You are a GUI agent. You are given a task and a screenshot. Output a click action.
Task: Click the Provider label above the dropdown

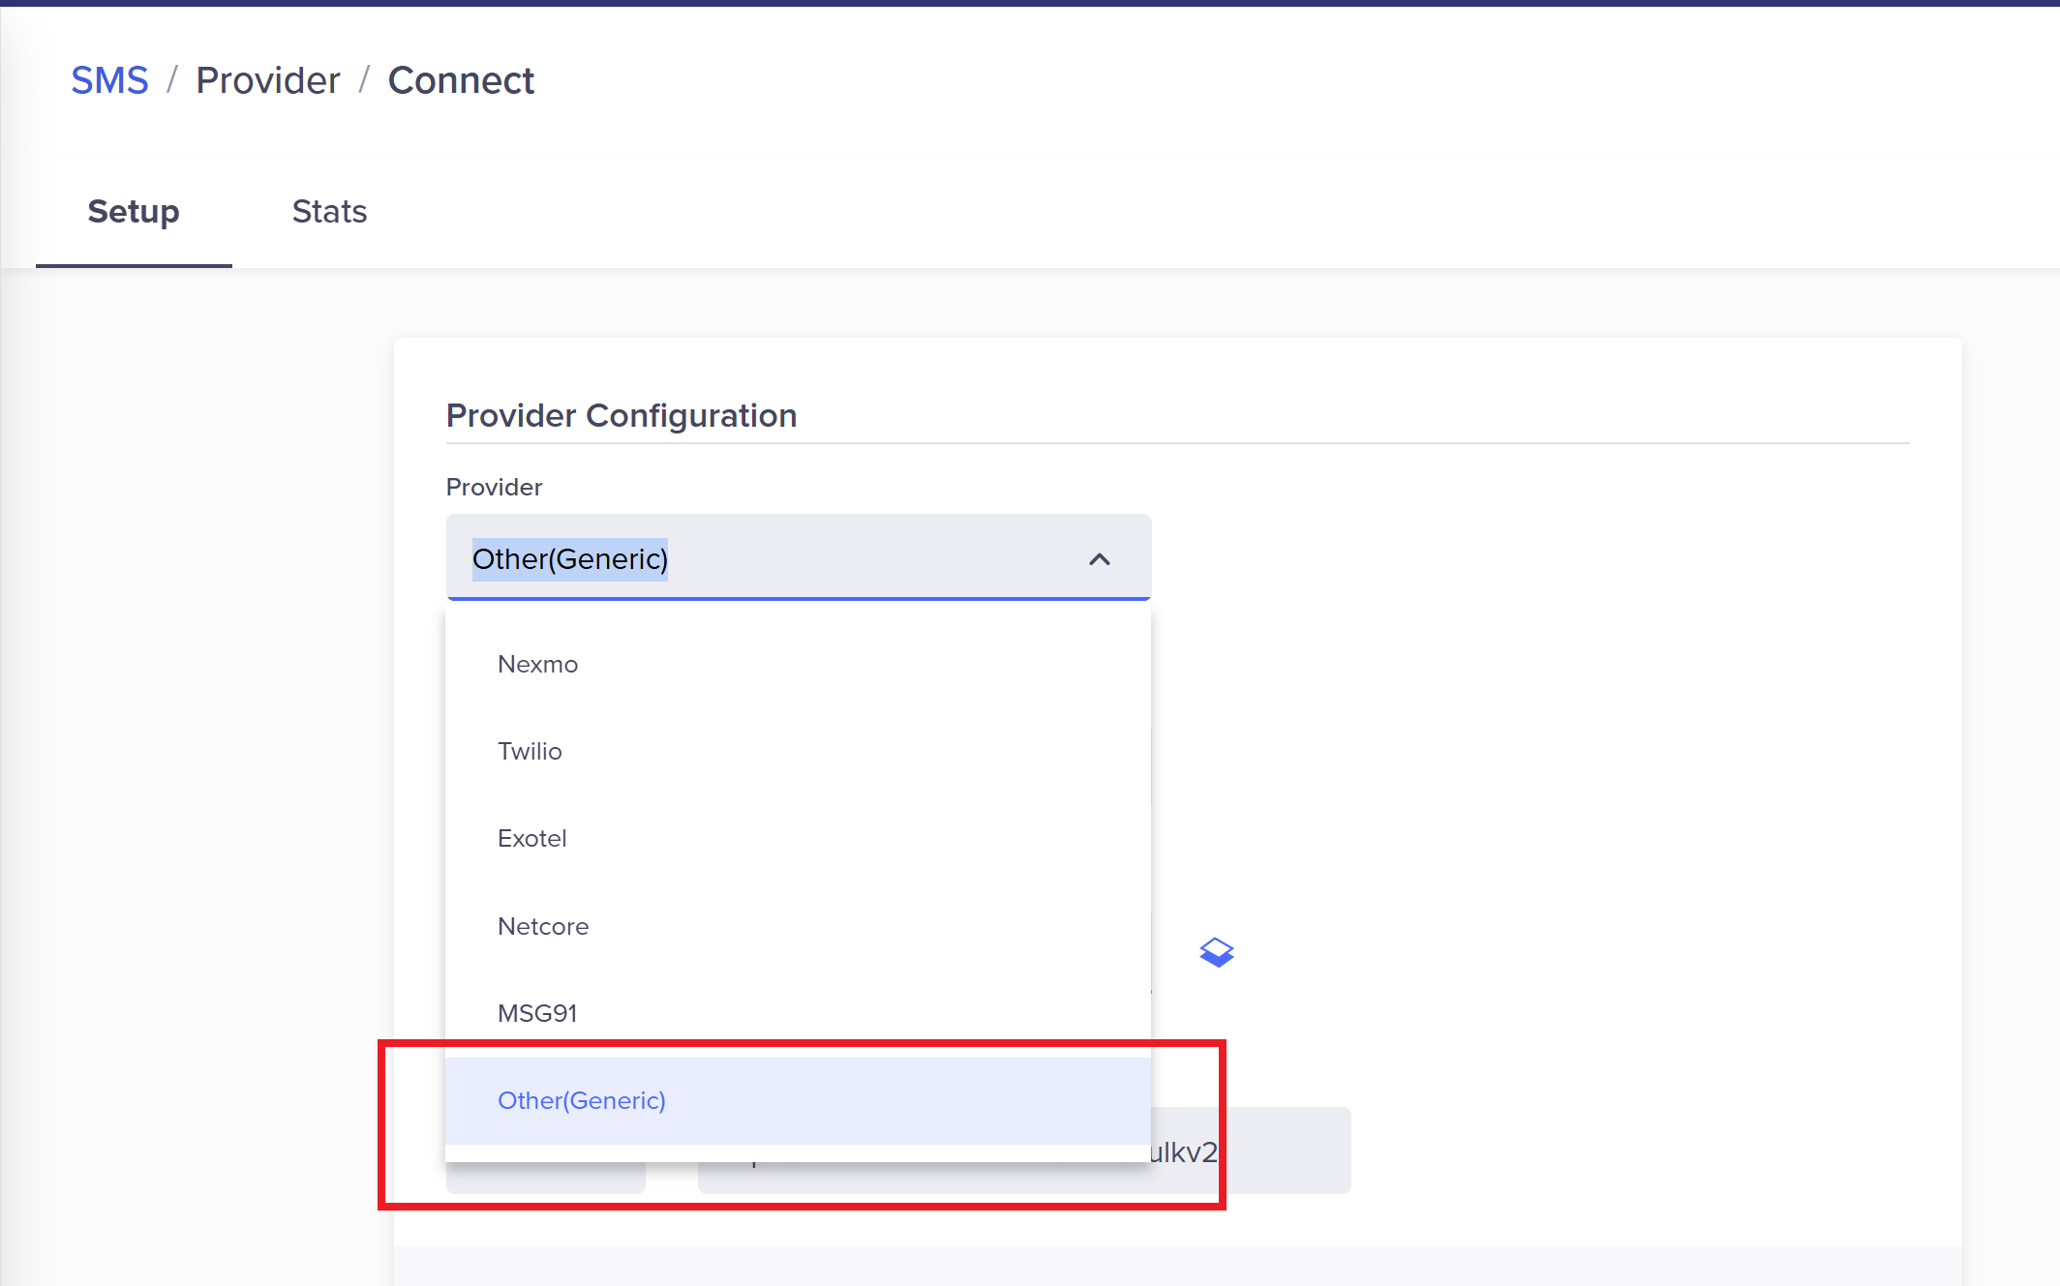pos(494,487)
